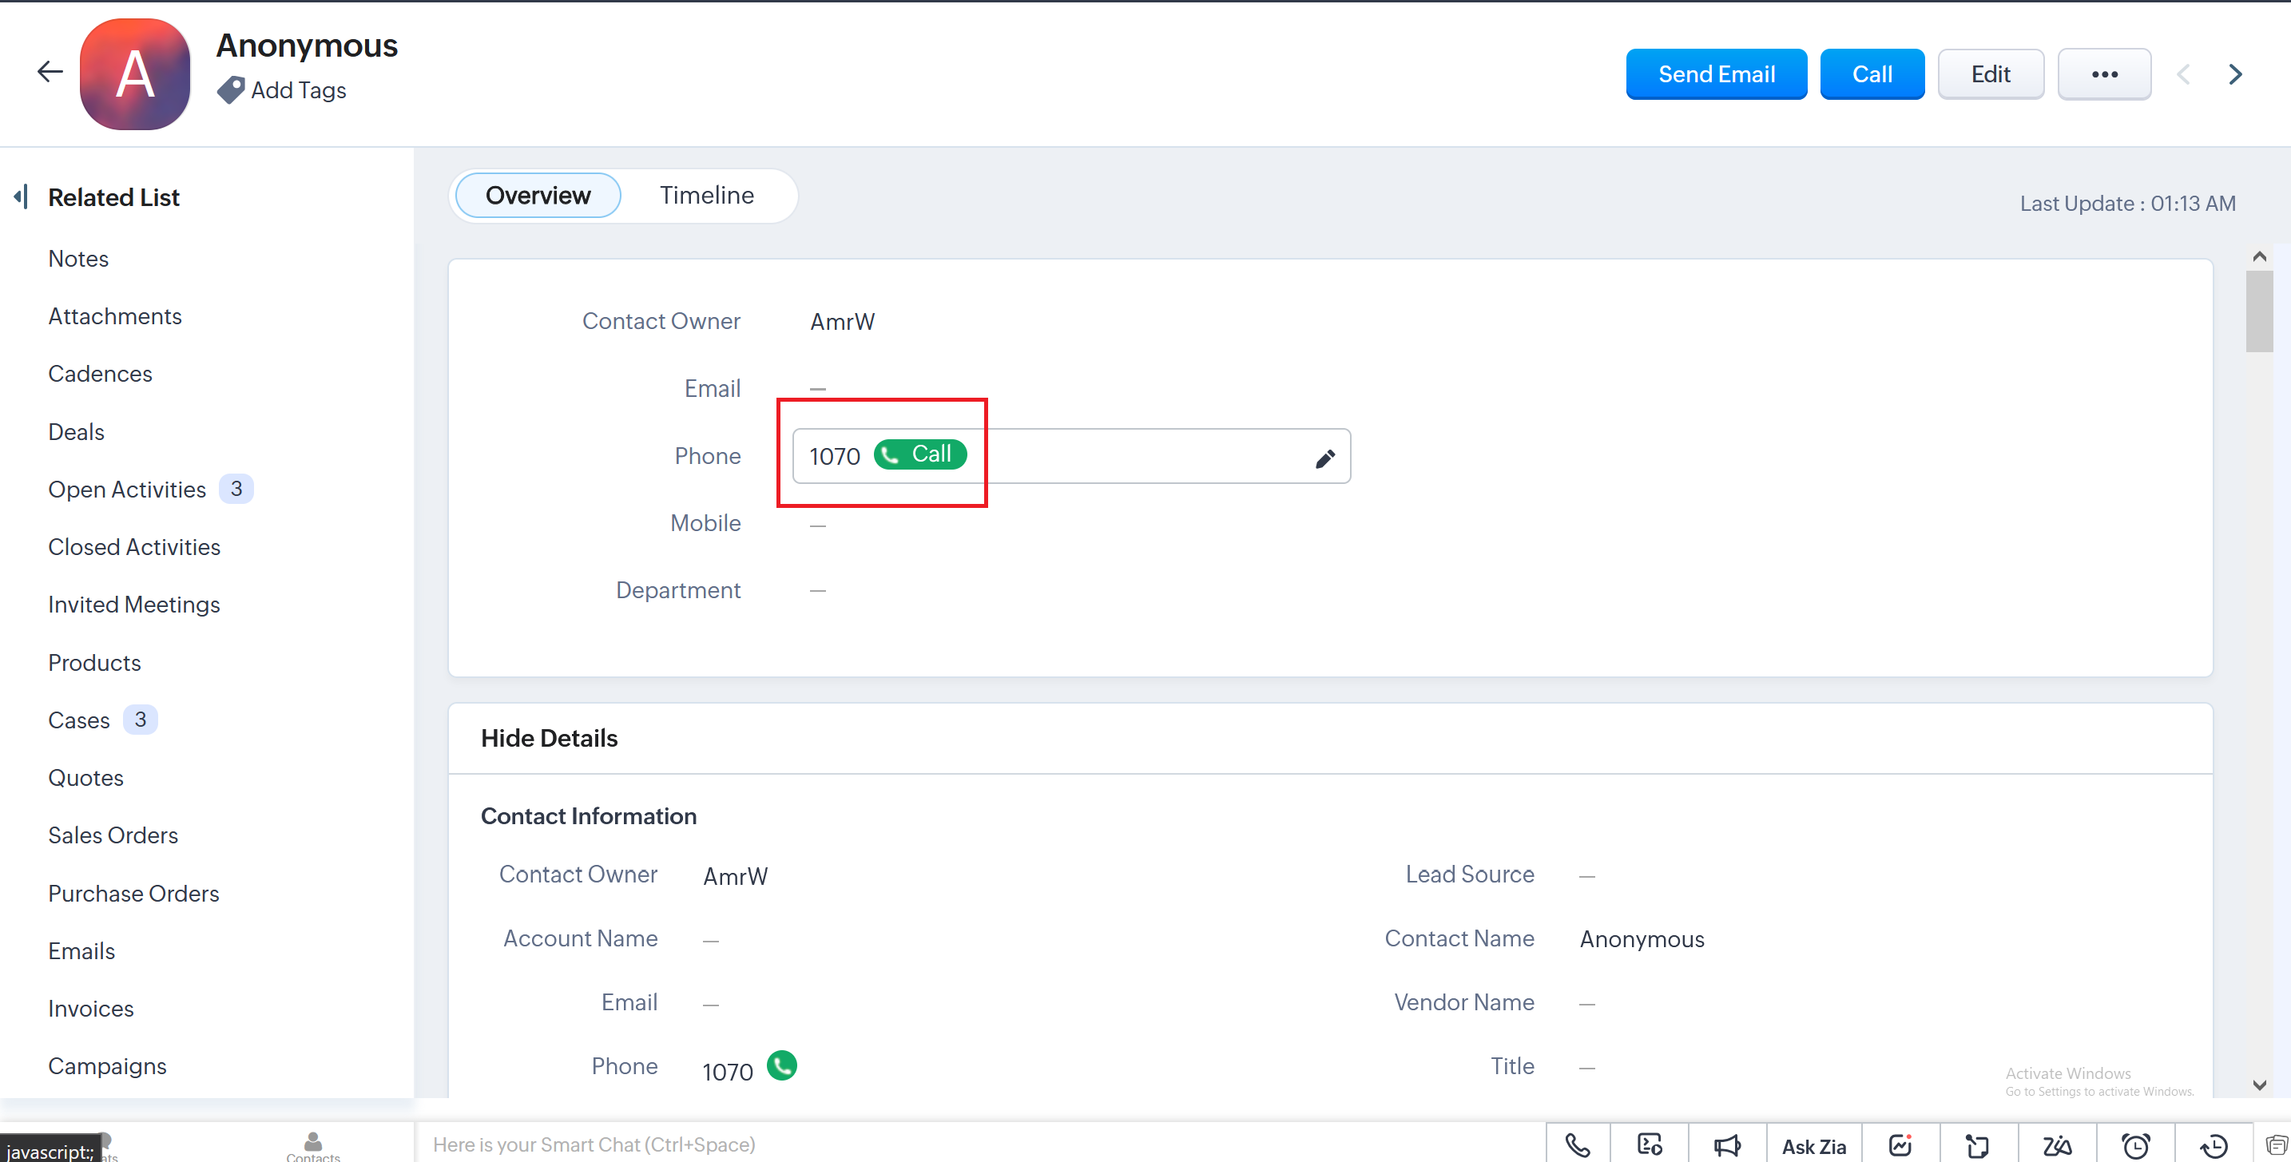Open the megaphone announcements icon
The image size is (2291, 1162).
click(1726, 1144)
